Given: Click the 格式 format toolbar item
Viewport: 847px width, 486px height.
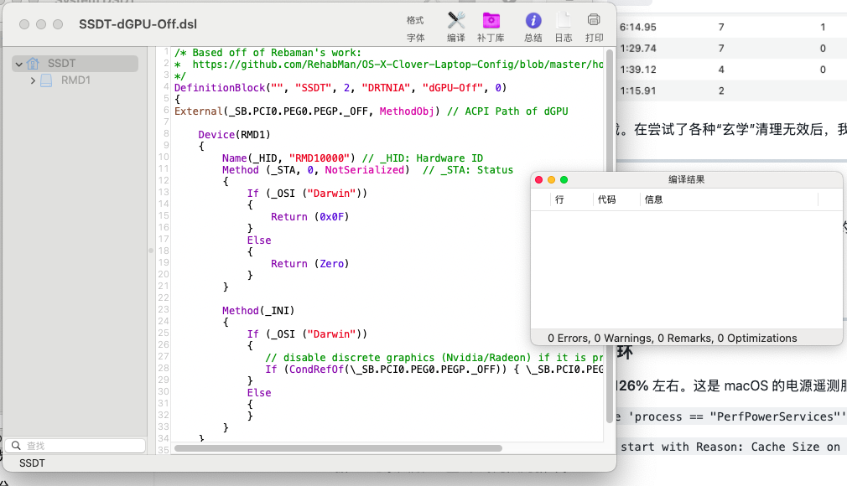Looking at the screenshot, I should tap(416, 20).
